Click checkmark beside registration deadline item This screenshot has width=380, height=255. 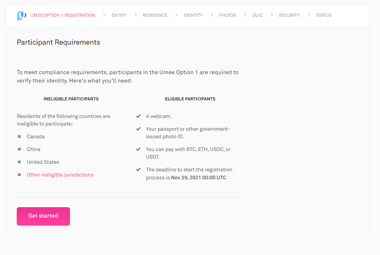pos(138,169)
